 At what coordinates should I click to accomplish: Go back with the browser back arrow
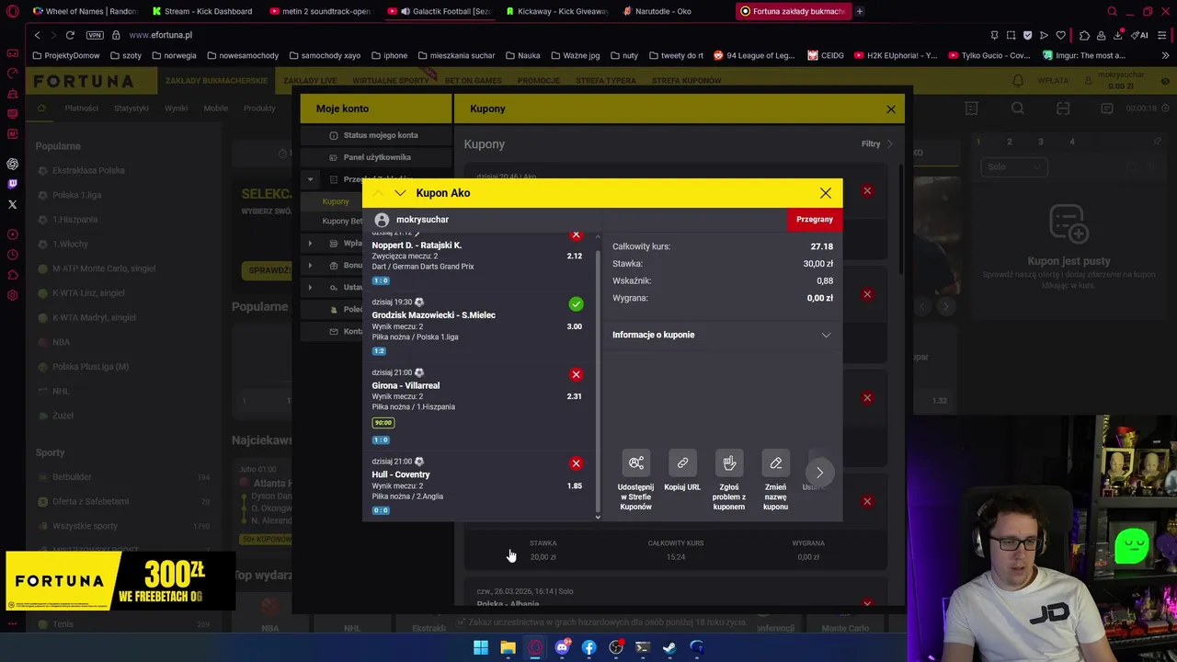point(37,35)
